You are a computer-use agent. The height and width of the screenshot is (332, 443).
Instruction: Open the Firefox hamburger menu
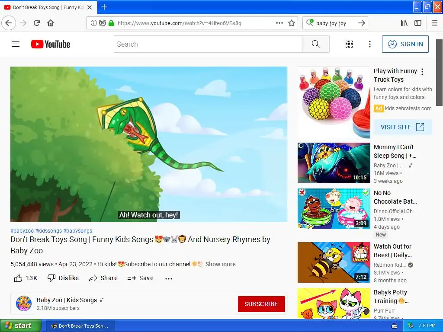pyautogui.click(x=434, y=23)
